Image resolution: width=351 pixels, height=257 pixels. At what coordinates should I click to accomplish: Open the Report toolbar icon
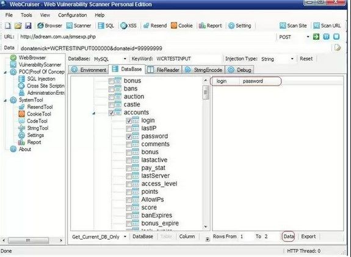pyautogui.click(x=202, y=26)
